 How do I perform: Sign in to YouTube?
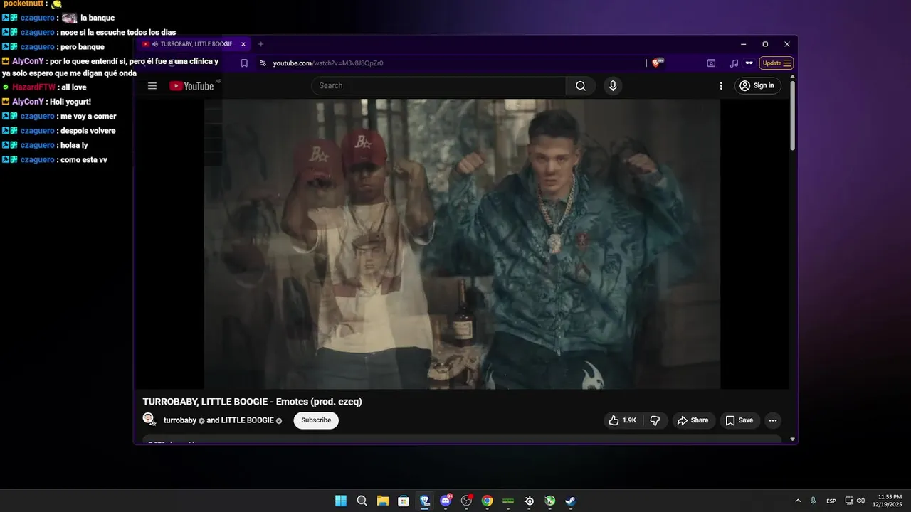point(757,86)
